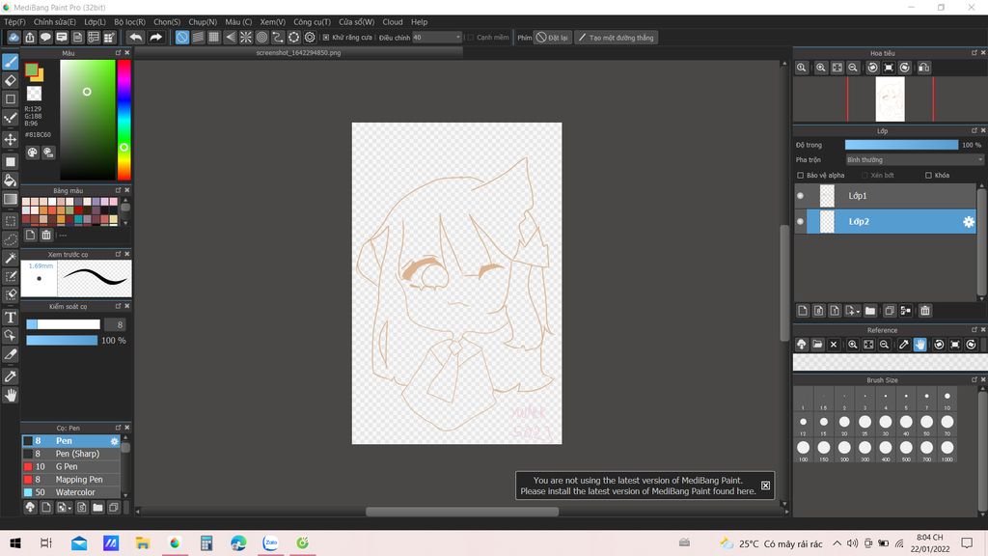Viewport: 988px width, 556px height.
Task: Hide the Lớp2 layer
Action: coord(800,221)
